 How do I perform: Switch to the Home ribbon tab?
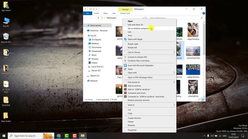pos(96,14)
